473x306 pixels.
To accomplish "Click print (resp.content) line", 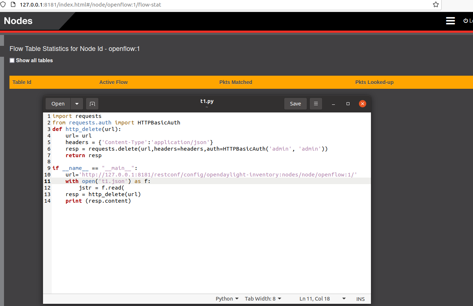I will pos(98,201).
